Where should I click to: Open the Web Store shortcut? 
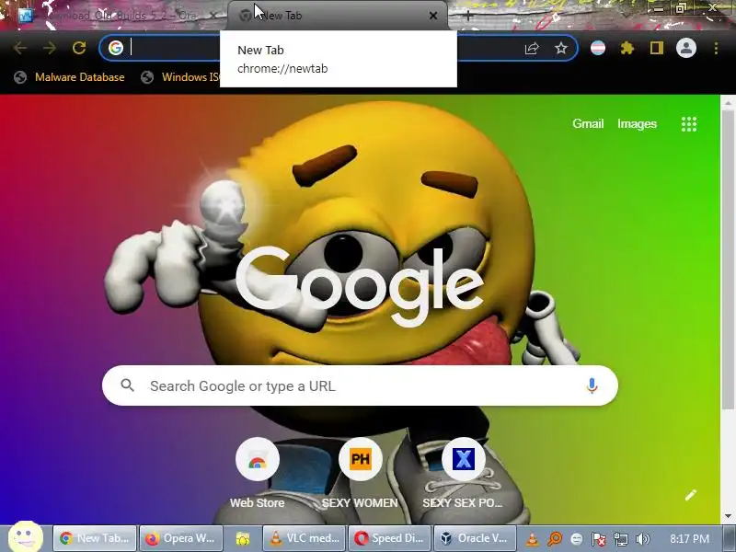(258, 473)
